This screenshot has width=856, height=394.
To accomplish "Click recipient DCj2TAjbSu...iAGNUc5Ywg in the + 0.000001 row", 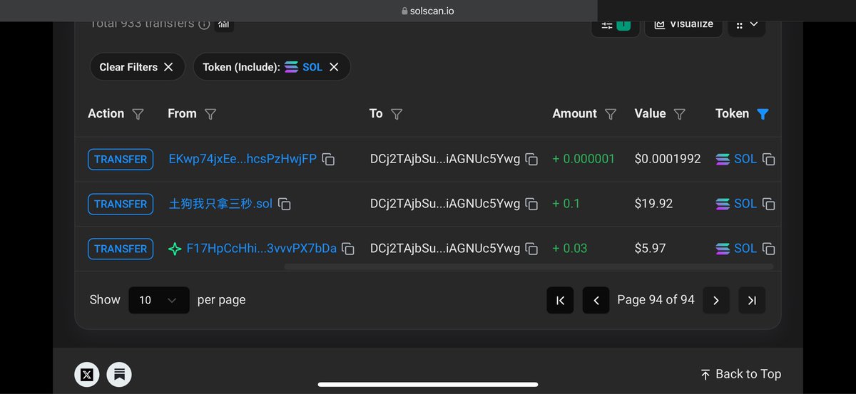I will coord(445,159).
